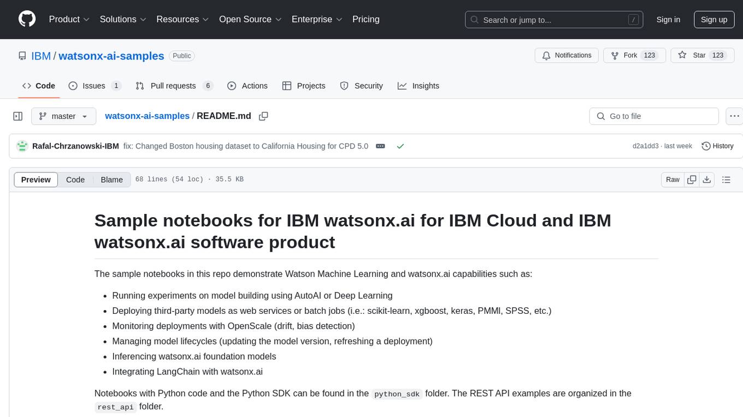Click the Pull requests count badge 6
Viewport: 743px width, 417px height.
click(208, 86)
